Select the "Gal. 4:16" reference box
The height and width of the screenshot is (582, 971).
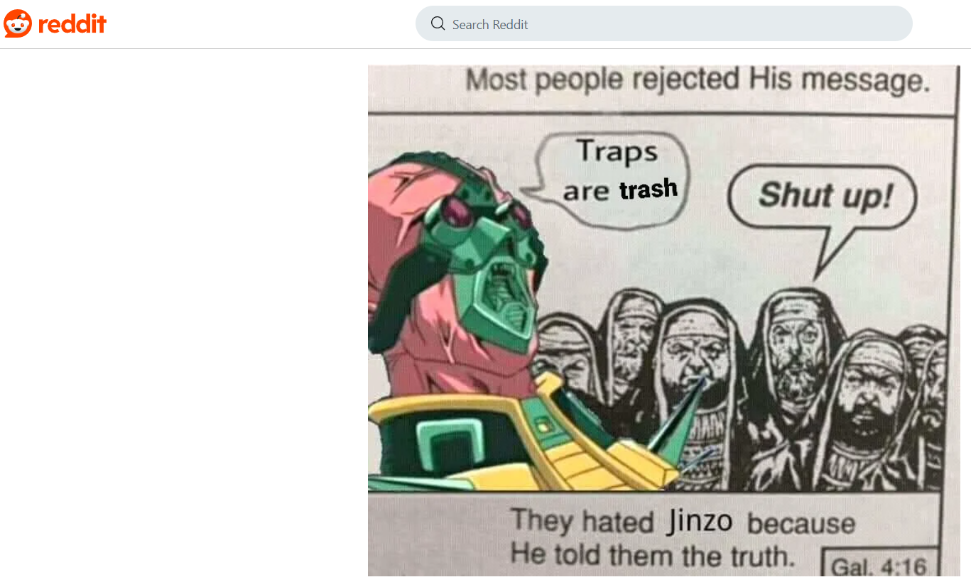pyautogui.click(x=879, y=564)
